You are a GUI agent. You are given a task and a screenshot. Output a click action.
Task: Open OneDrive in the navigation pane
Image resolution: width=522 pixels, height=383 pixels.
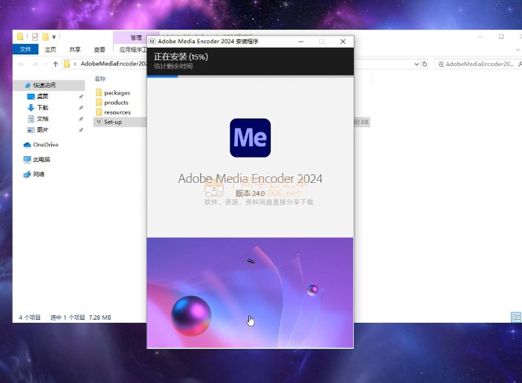click(45, 145)
